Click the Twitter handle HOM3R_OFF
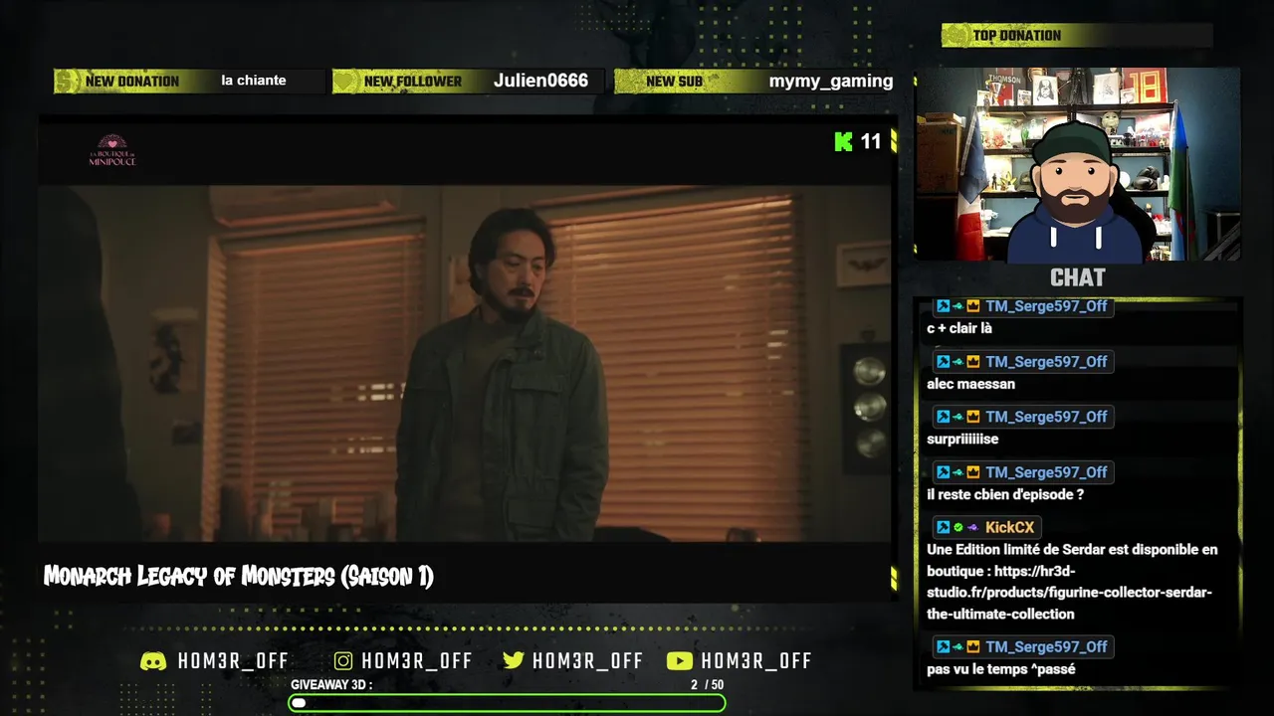This screenshot has width=1274, height=716. 587,661
